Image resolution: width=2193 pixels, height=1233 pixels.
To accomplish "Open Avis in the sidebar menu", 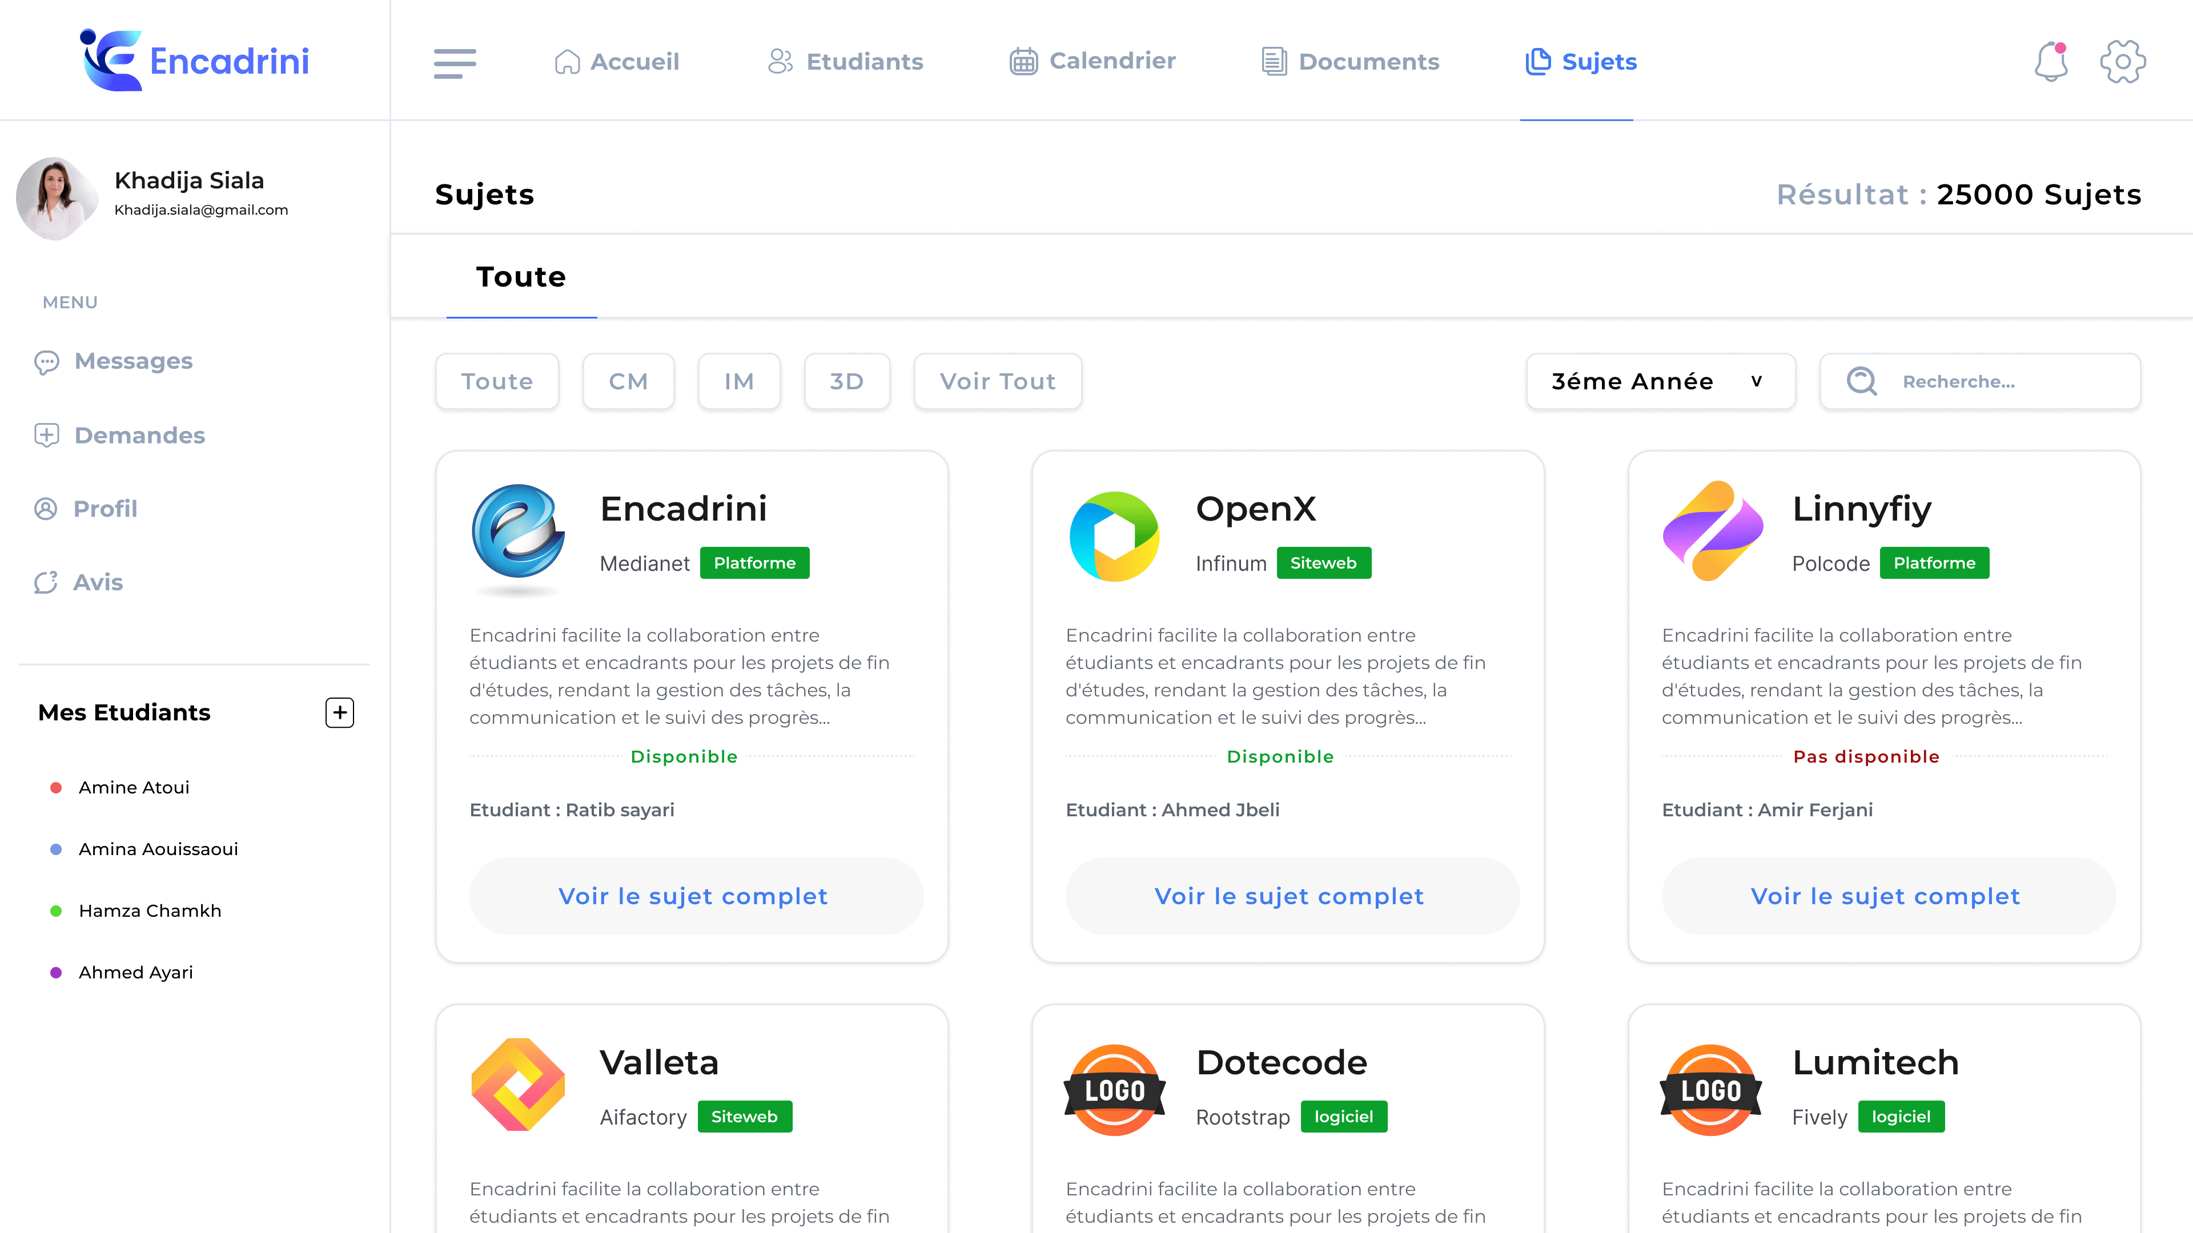I will [x=78, y=582].
